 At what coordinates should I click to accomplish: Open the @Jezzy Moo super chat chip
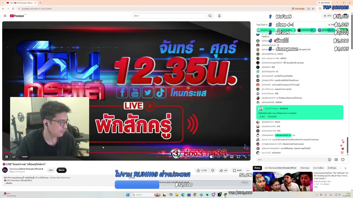[286, 30]
